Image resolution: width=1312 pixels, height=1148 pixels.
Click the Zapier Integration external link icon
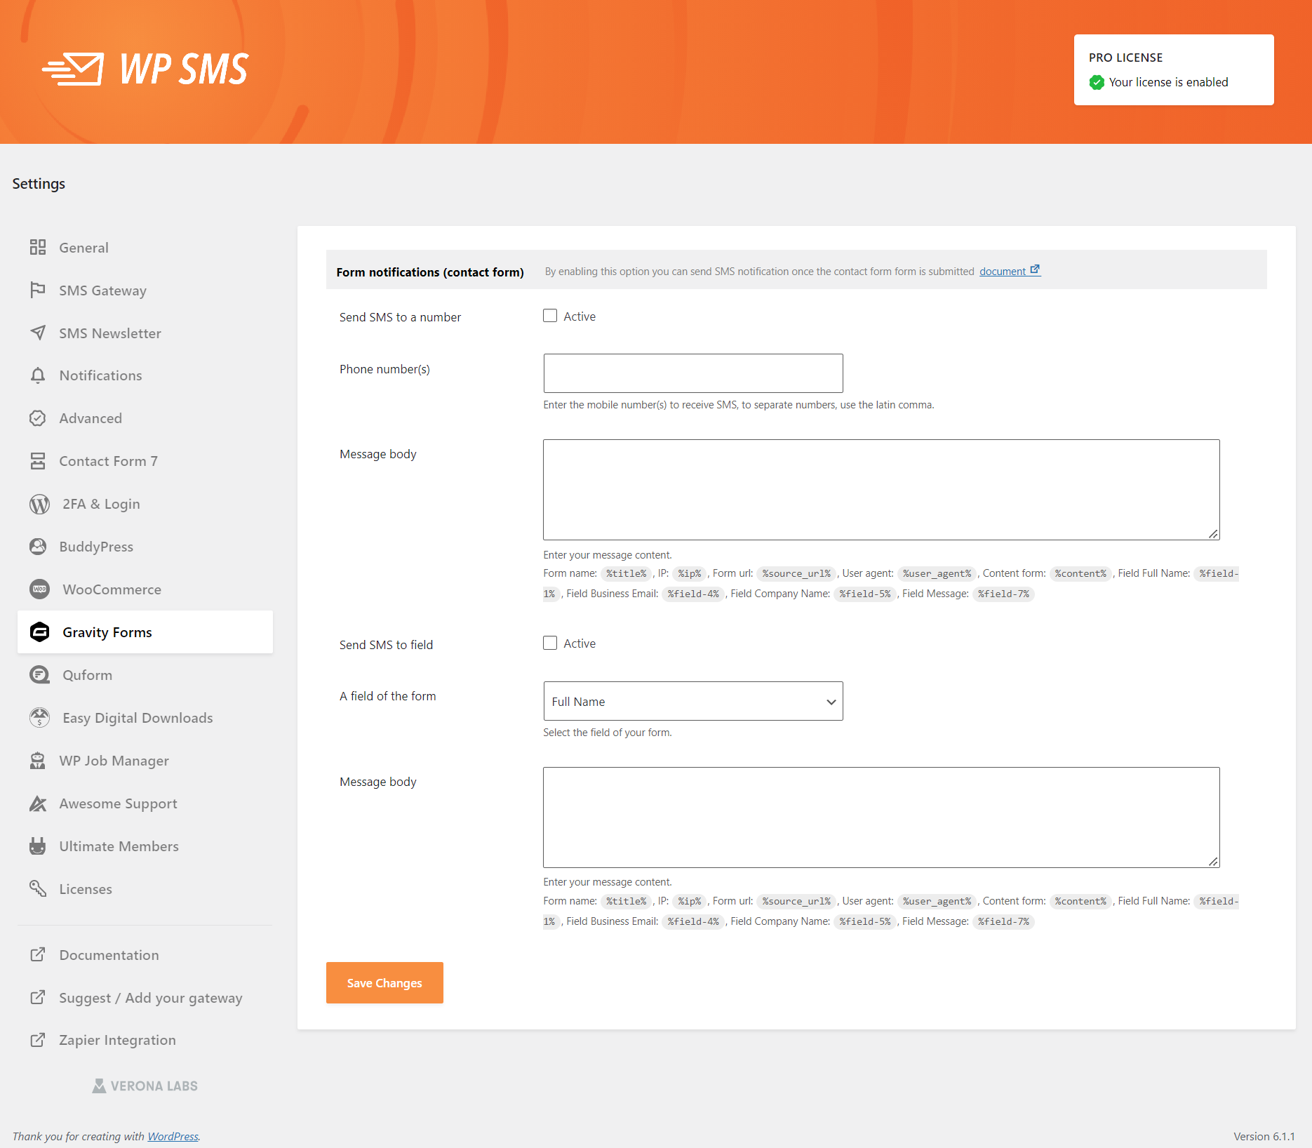tap(38, 1040)
